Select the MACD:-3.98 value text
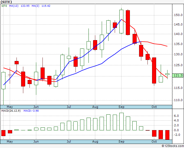This screenshot has height=148, width=184. pyautogui.click(x=31, y=111)
